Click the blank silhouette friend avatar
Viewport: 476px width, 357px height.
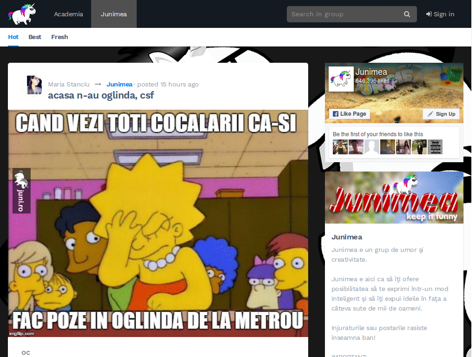pos(371,147)
